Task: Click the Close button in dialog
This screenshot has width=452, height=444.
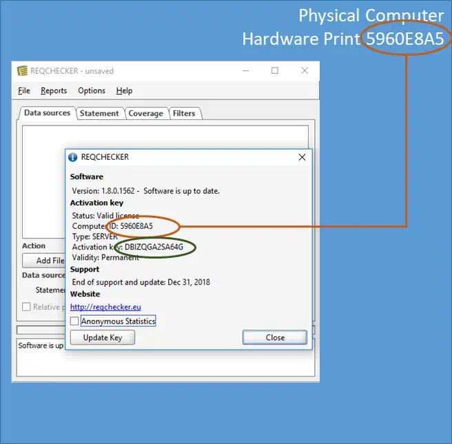Action: [x=275, y=337]
